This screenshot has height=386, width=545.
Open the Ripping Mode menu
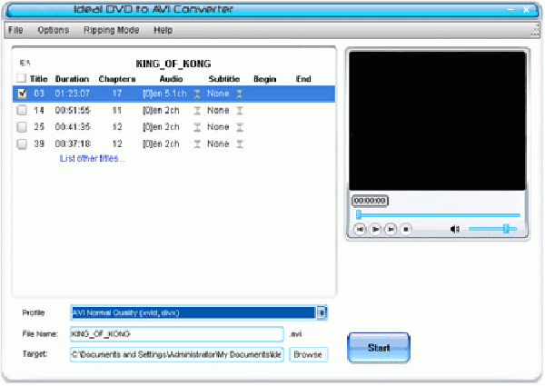[x=111, y=30]
